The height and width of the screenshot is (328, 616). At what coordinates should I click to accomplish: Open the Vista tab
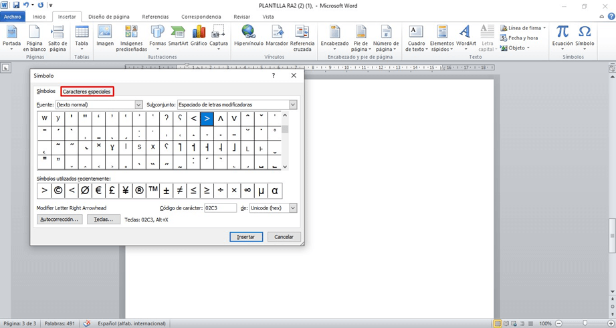point(268,17)
